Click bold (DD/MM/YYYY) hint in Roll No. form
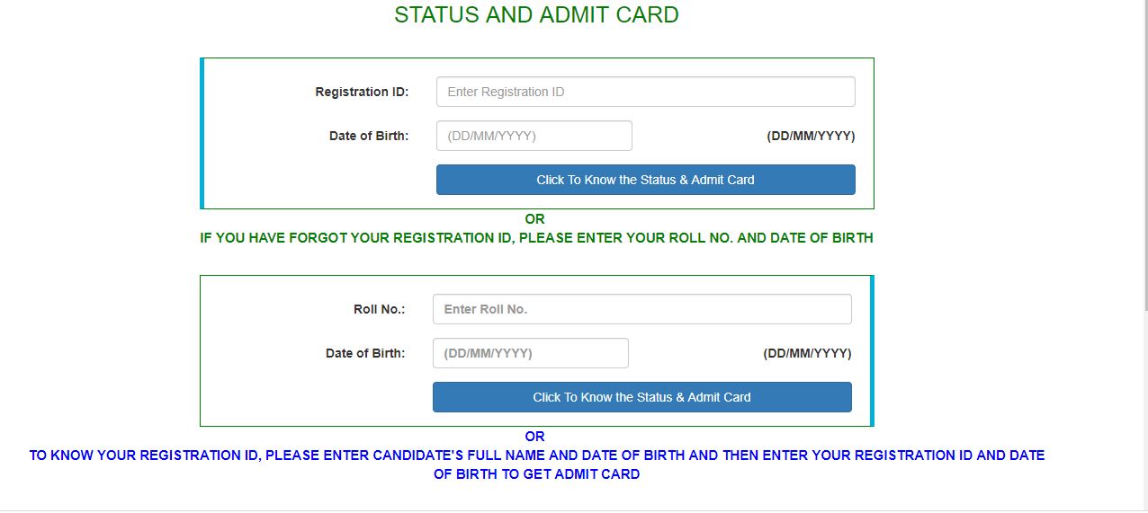 [807, 353]
